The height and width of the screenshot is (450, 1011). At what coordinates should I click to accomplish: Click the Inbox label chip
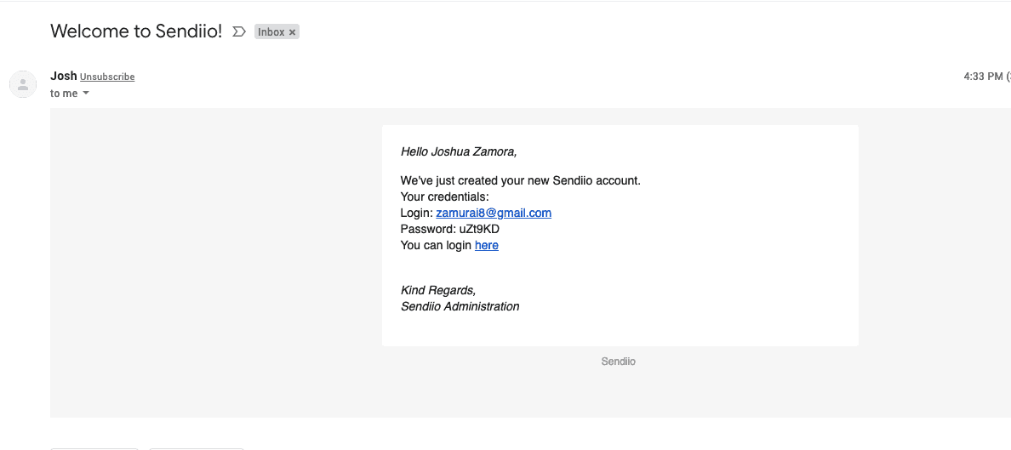point(271,32)
